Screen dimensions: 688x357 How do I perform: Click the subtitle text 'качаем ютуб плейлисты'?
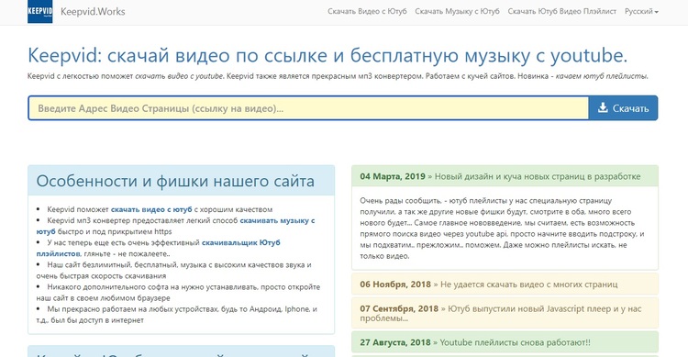pos(602,76)
